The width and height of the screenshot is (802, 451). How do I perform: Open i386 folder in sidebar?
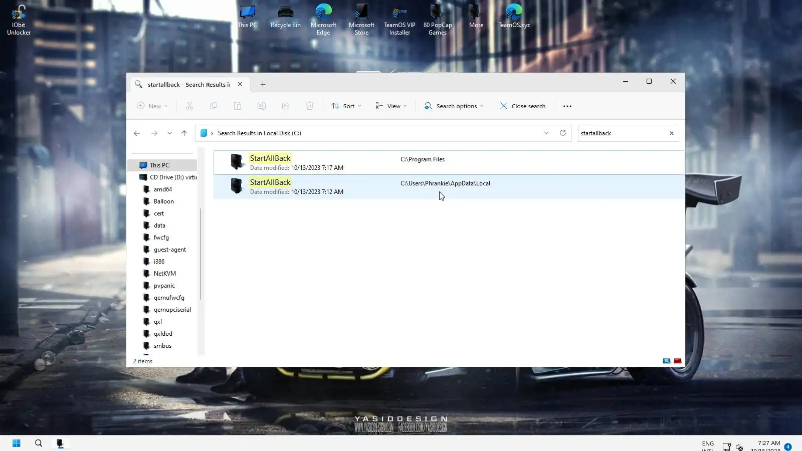point(159,262)
